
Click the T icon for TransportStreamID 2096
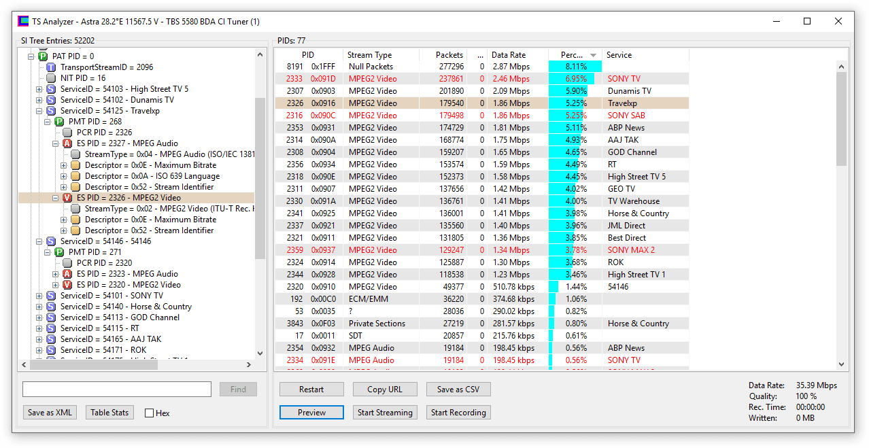point(51,67)
